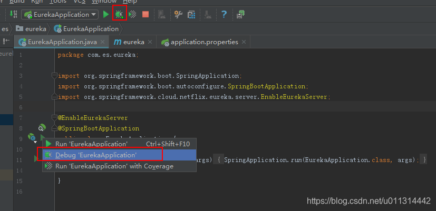
Task: Click 'SpringApplication.run' in the main method
Action: pyautogui.click(x=263, y=160)
